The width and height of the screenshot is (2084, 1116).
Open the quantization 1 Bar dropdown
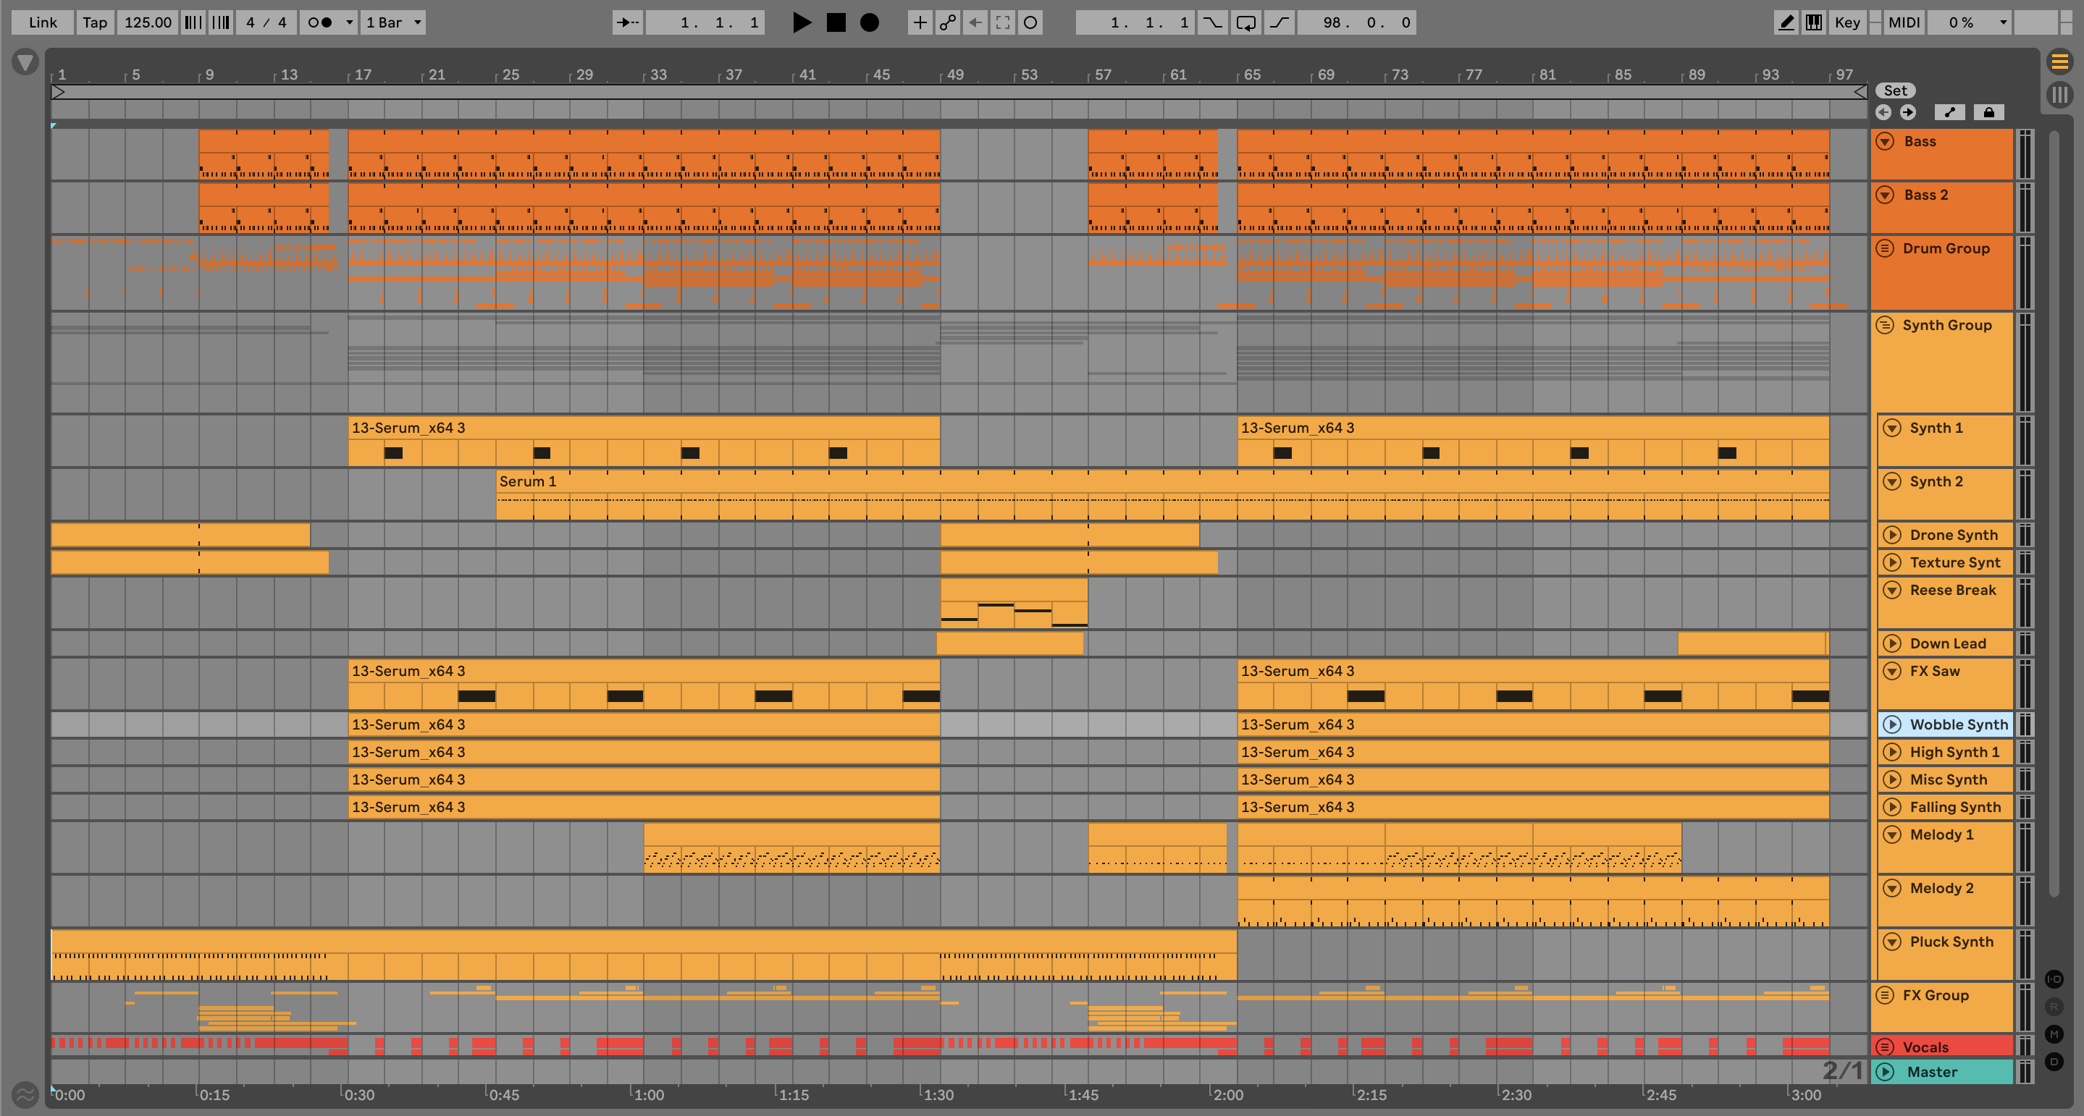394,22
